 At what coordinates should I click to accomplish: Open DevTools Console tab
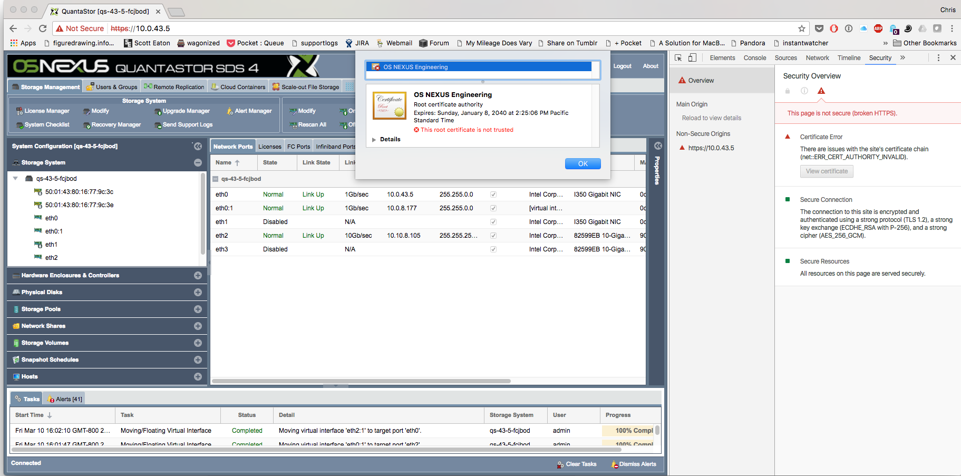(755, 58)
